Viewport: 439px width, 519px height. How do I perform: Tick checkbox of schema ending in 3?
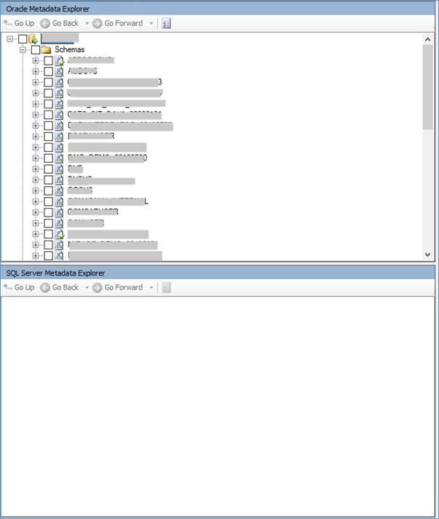pyautogui.click(x=48, y=82)
